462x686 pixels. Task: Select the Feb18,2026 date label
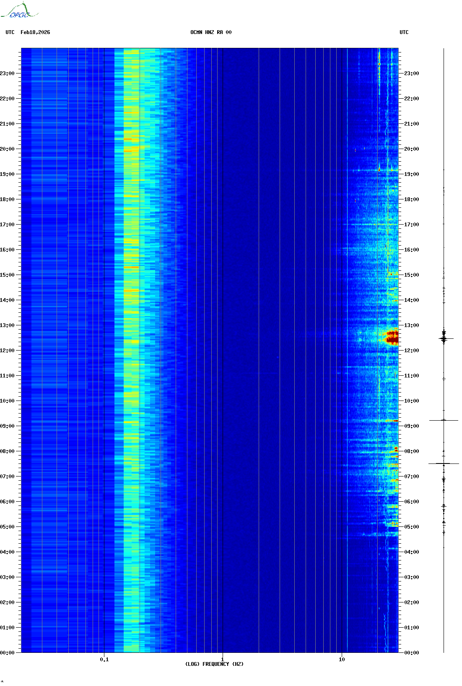35,32
